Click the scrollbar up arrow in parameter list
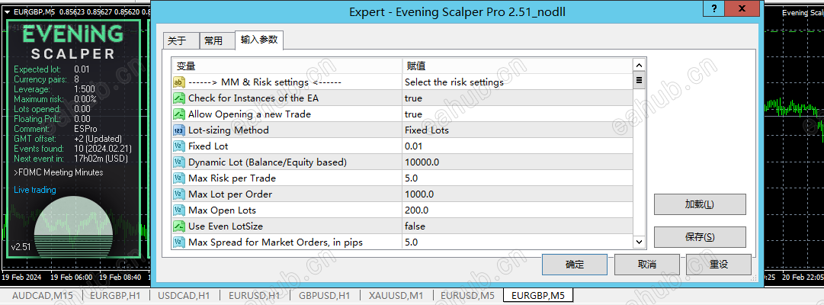This screenshot has height=305, width=824. (639, 66)
